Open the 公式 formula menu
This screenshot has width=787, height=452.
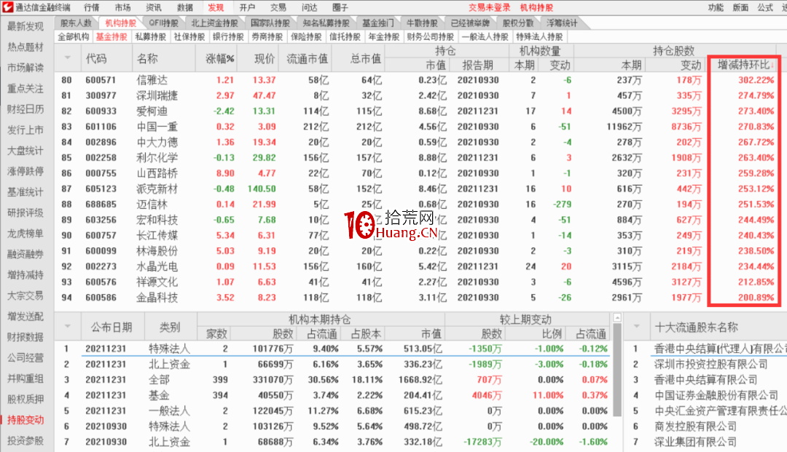[765, 7]
